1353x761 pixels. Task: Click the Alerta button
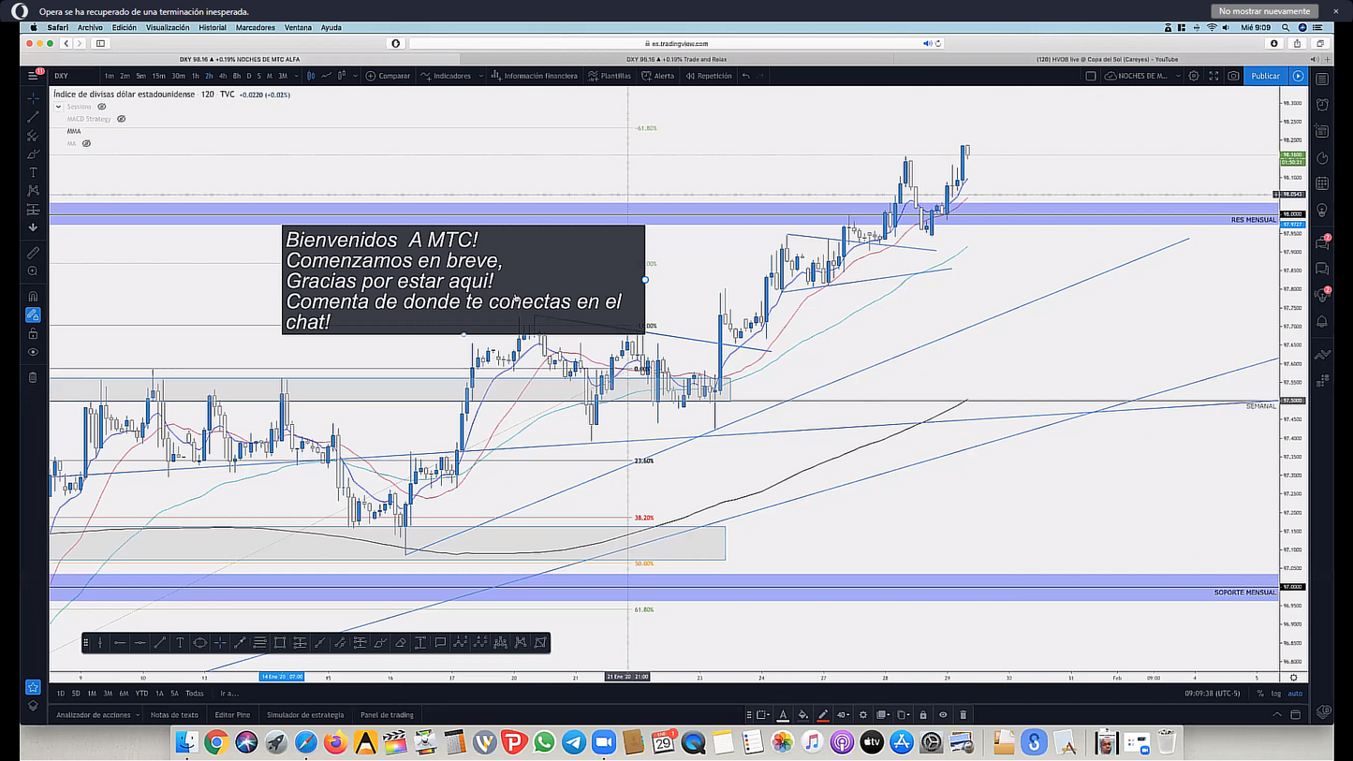click(657, 76)
